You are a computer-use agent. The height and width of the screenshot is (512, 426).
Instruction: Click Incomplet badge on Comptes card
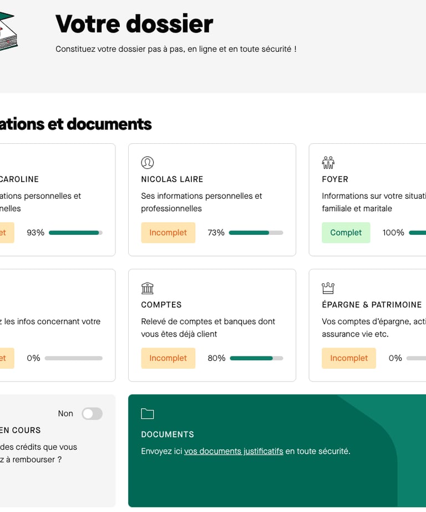[168, 358]
